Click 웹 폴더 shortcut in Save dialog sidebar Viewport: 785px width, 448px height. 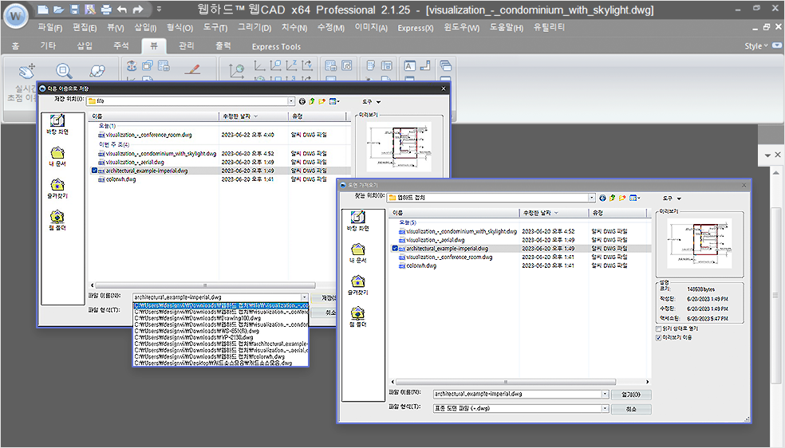pyautogui.click(x=57, y=221)
